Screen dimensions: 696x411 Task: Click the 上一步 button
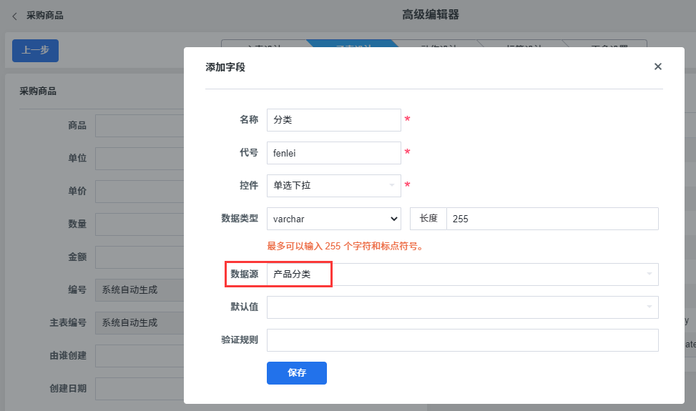(36, 51)
